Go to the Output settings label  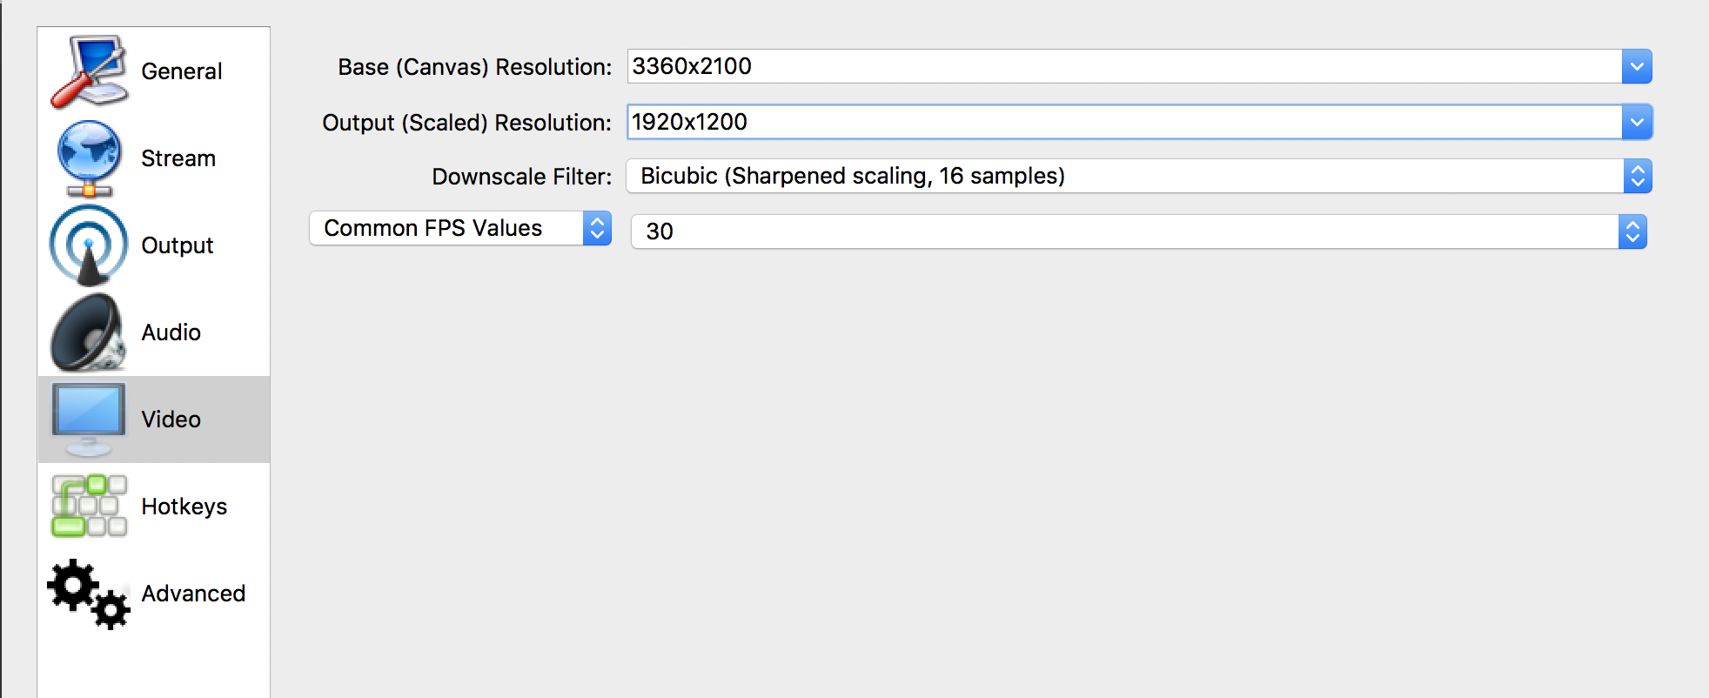point(178,245)
